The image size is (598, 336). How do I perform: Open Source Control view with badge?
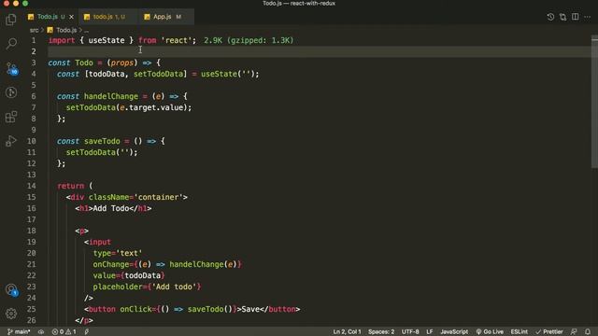pyautogui.click(x=11, y=68)
